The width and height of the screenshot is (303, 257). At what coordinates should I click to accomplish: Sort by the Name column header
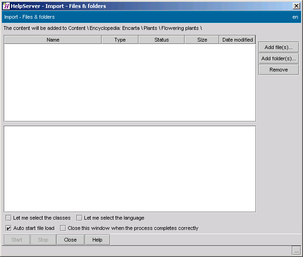click(53, 40)
